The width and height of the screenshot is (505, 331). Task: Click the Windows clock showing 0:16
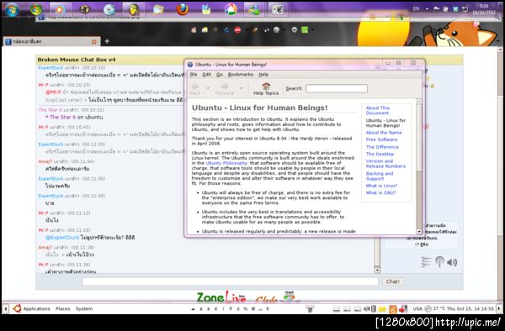pos(483,9)
